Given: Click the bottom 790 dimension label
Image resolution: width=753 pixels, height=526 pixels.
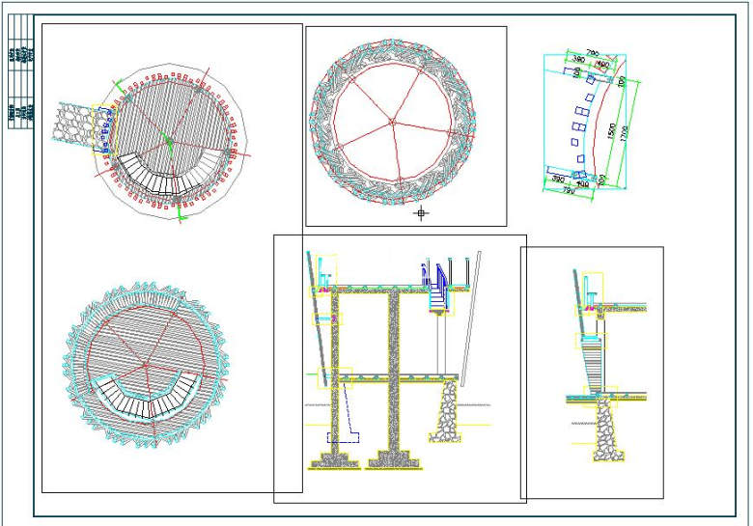Looking at the screenshot, I should [569, 190].
